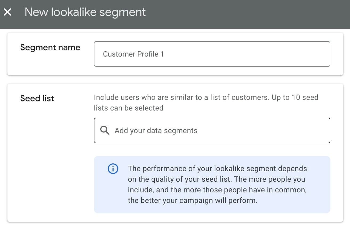
Task: Close the New lookalike segment dialog
Action: click(x=7, y=12)
